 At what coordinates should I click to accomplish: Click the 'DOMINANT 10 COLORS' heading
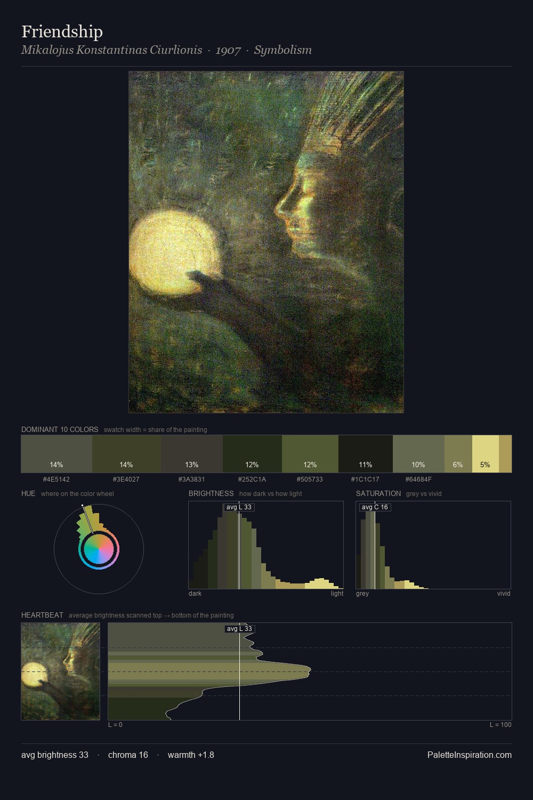[60, 429]
